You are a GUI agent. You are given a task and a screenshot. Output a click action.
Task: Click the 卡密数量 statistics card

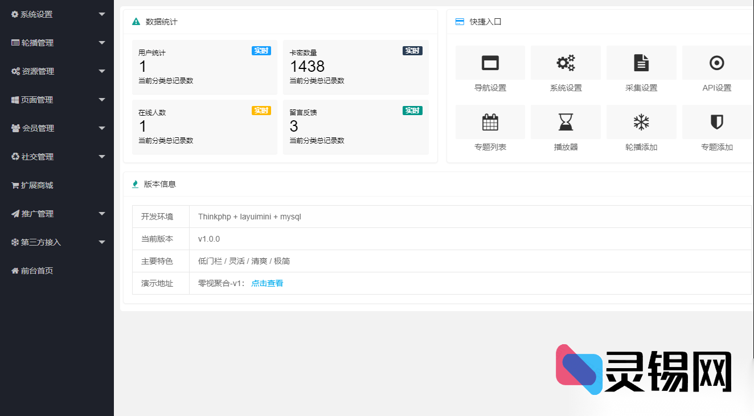[355, 67]
